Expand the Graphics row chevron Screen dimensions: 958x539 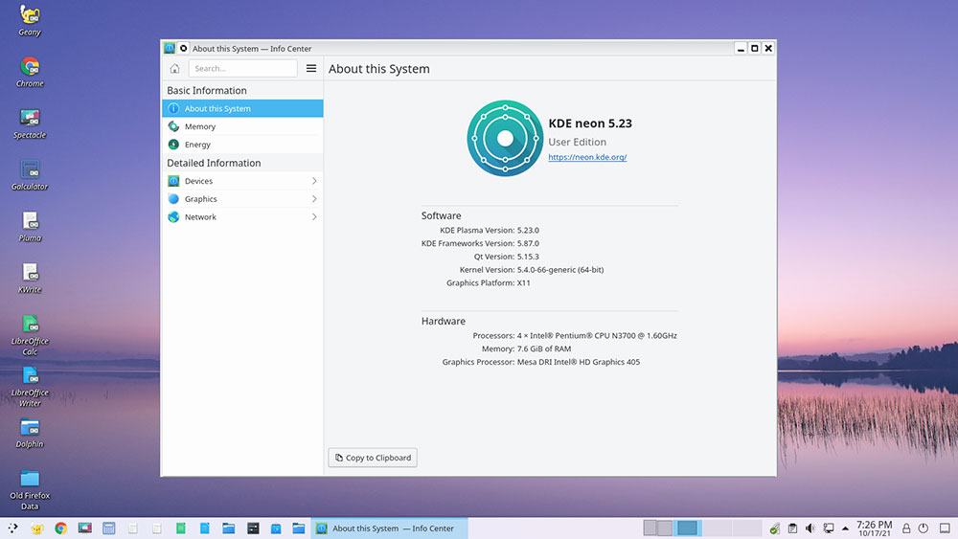[x=314, y=199]
